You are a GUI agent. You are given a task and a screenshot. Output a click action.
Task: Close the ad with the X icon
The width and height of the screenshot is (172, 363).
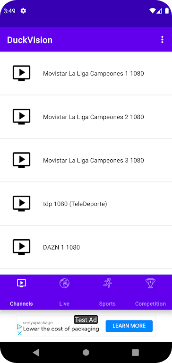20,333
